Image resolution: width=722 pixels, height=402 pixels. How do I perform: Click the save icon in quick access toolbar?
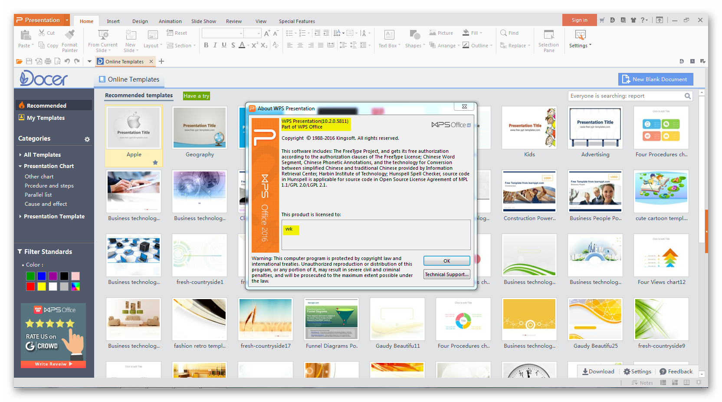click(29, 62)
